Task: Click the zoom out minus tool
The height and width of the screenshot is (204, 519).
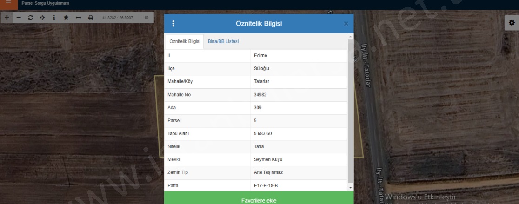Action: [x=19, y=18]
